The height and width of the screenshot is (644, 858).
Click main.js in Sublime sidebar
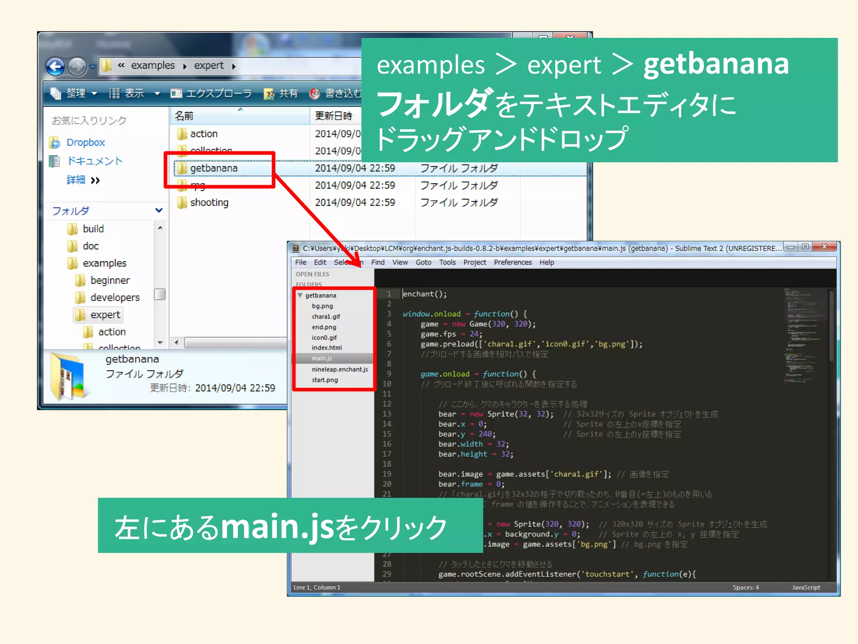[x=322, y=358]
